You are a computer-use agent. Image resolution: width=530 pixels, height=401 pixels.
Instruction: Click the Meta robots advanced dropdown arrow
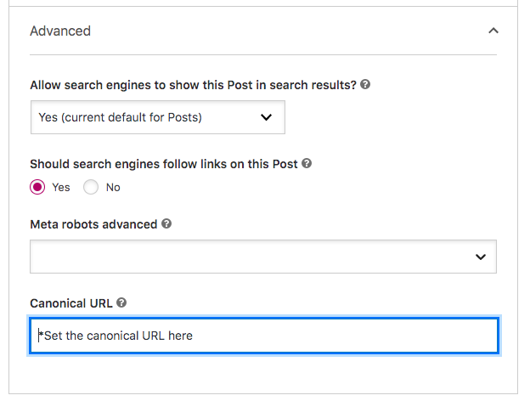coord(481,257)
